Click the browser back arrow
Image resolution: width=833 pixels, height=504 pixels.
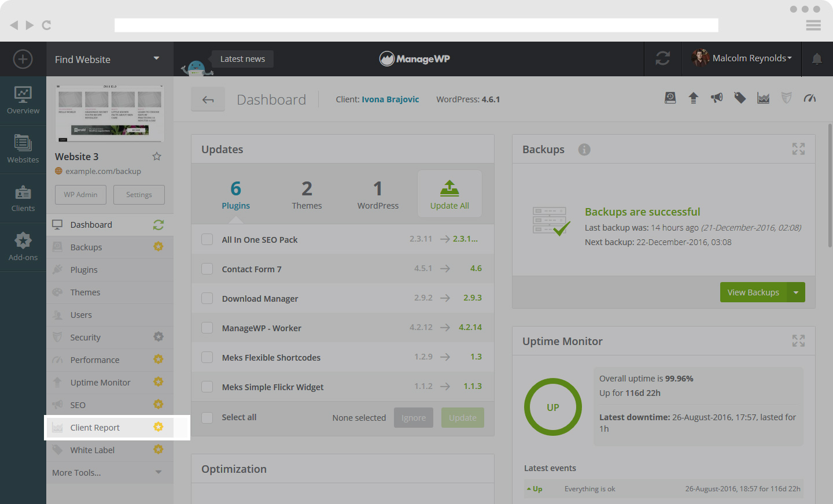click(14, 25)
